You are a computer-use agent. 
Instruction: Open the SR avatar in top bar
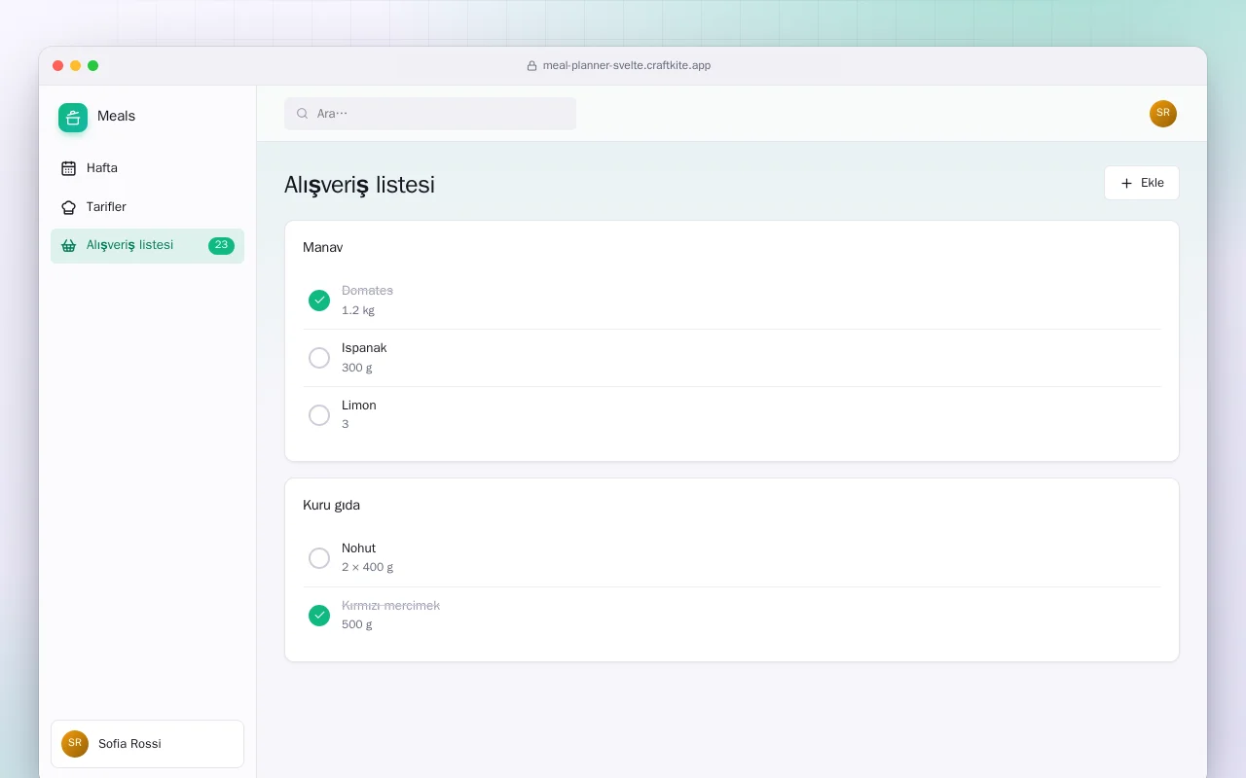point(1163,114)
